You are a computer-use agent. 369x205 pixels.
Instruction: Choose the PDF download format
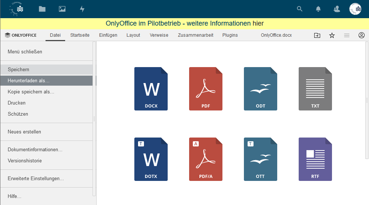(206, 89)
